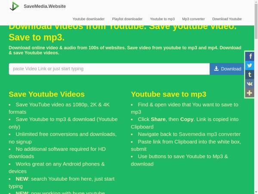Screen dimensions: 258x194
Task: Click the Save Youtube Videos heading
Action: (x=46, y=94)
